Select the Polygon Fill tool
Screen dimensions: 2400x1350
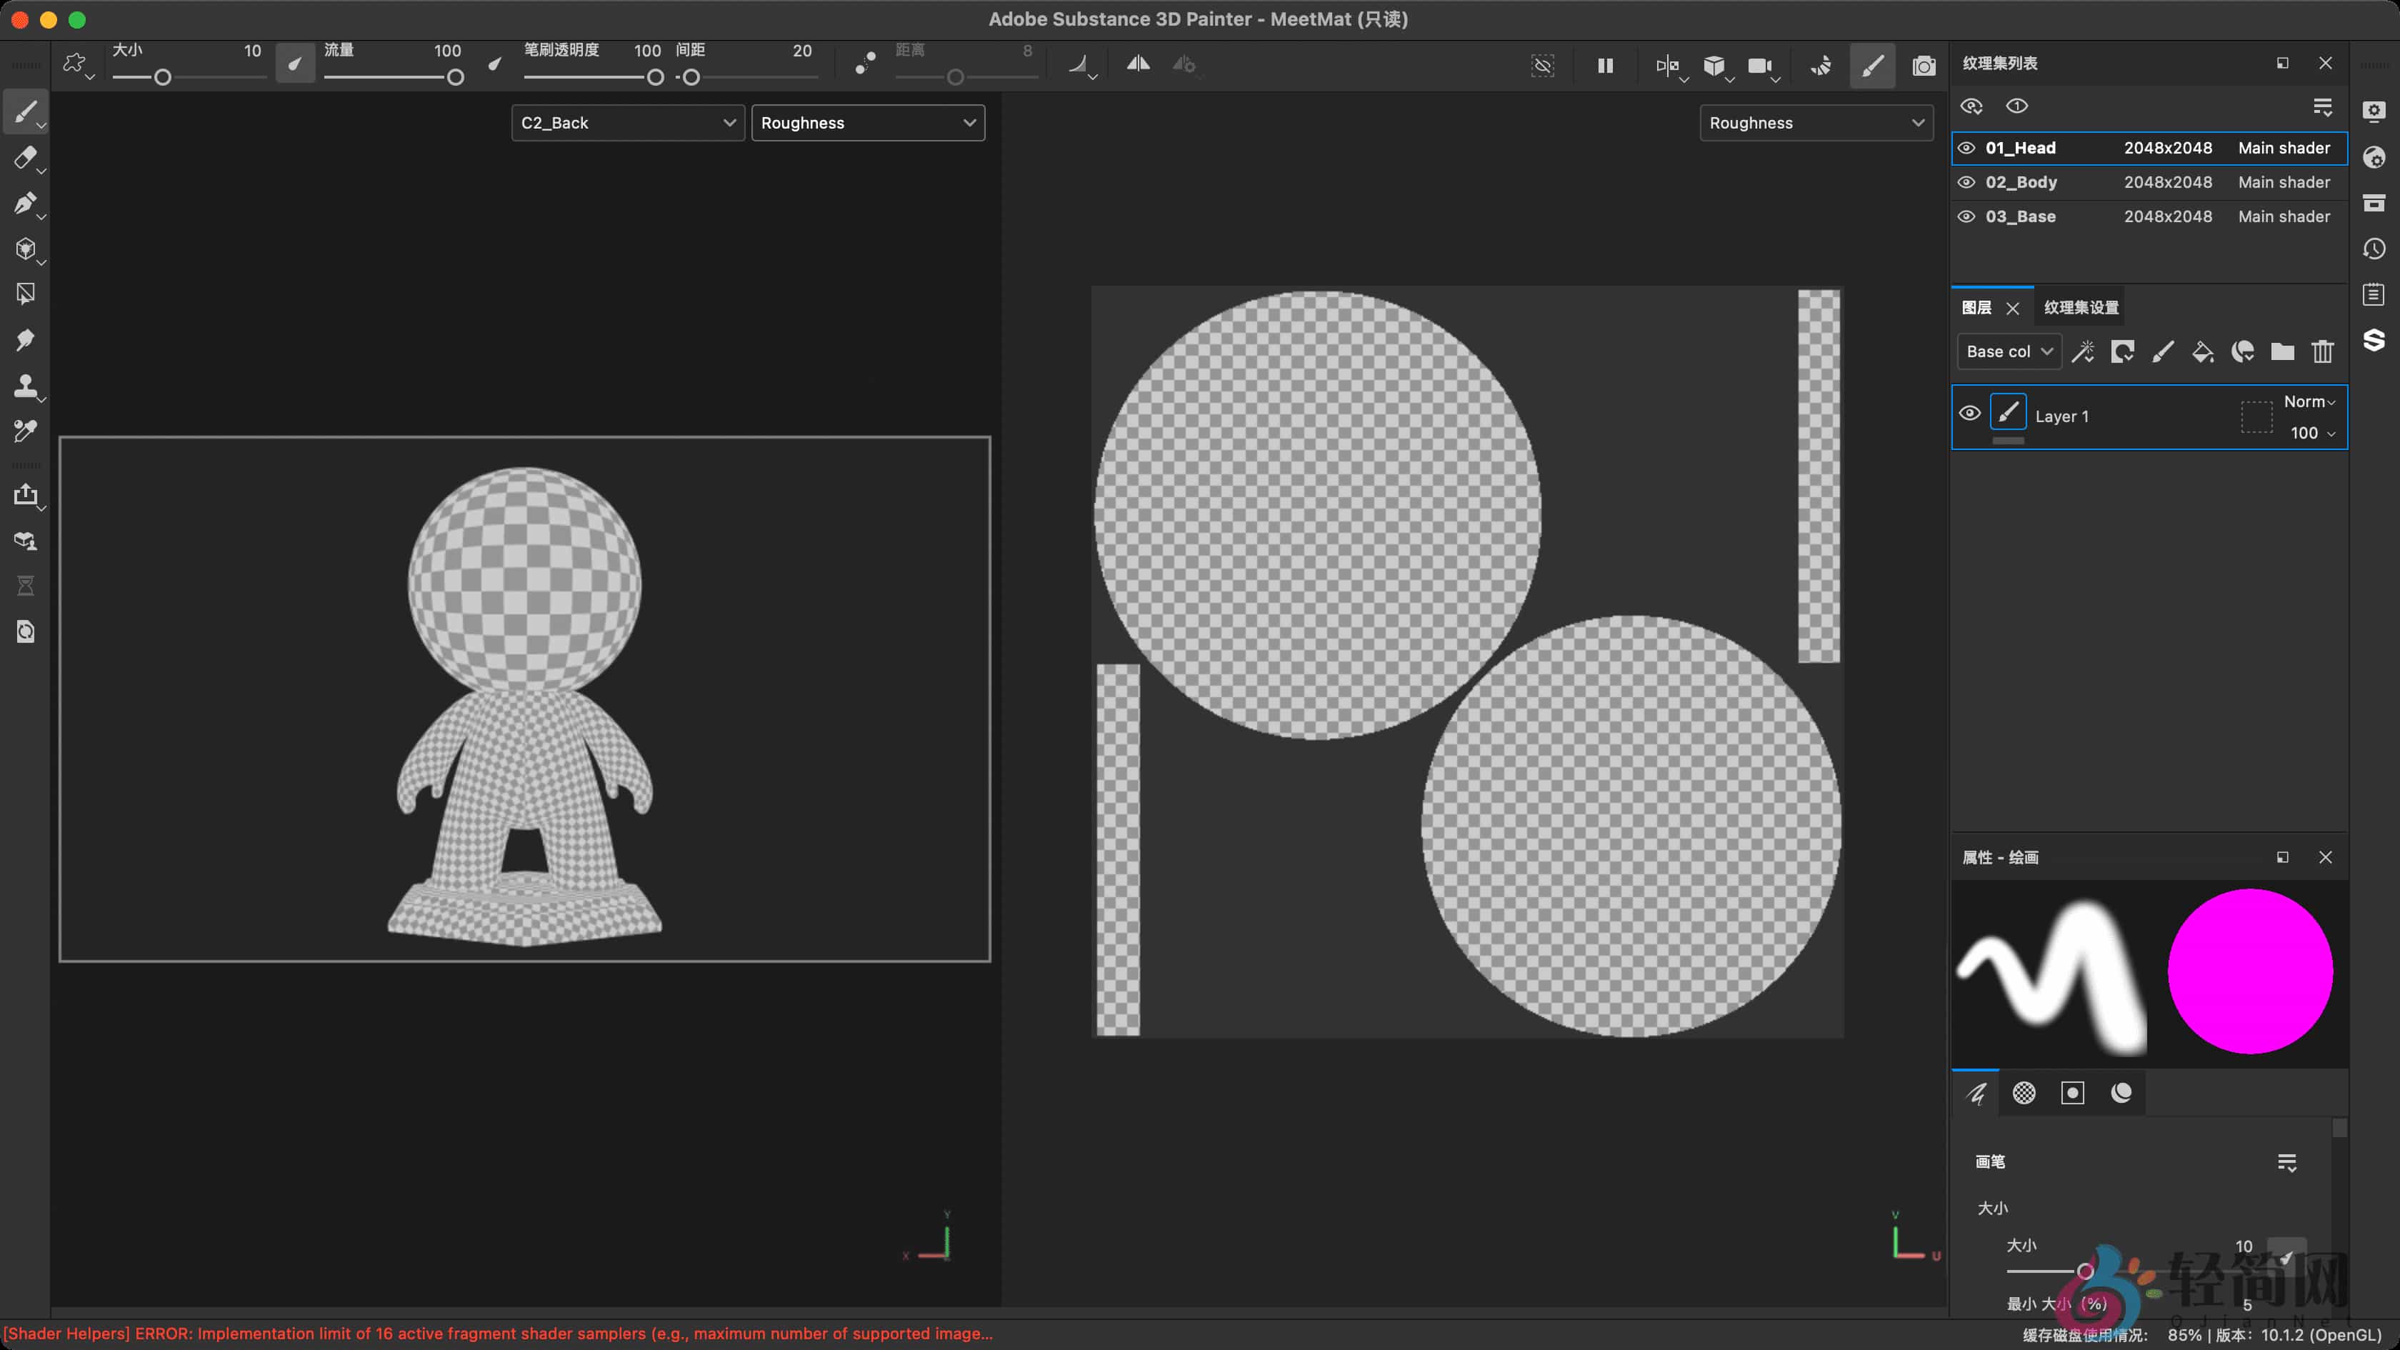[25, 294]
